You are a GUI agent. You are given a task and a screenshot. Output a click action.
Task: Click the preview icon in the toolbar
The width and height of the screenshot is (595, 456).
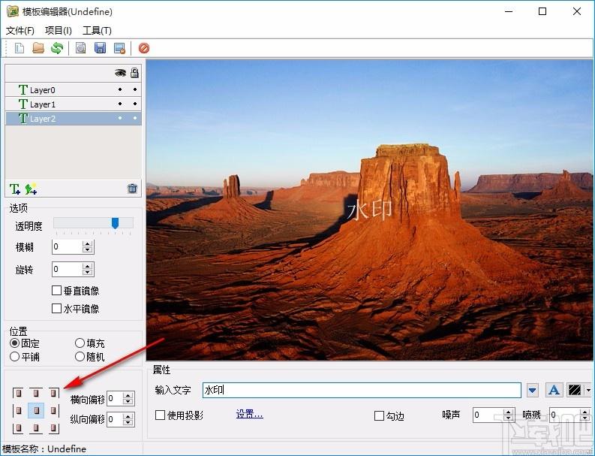pyautogui.click(x=81, y=48)
